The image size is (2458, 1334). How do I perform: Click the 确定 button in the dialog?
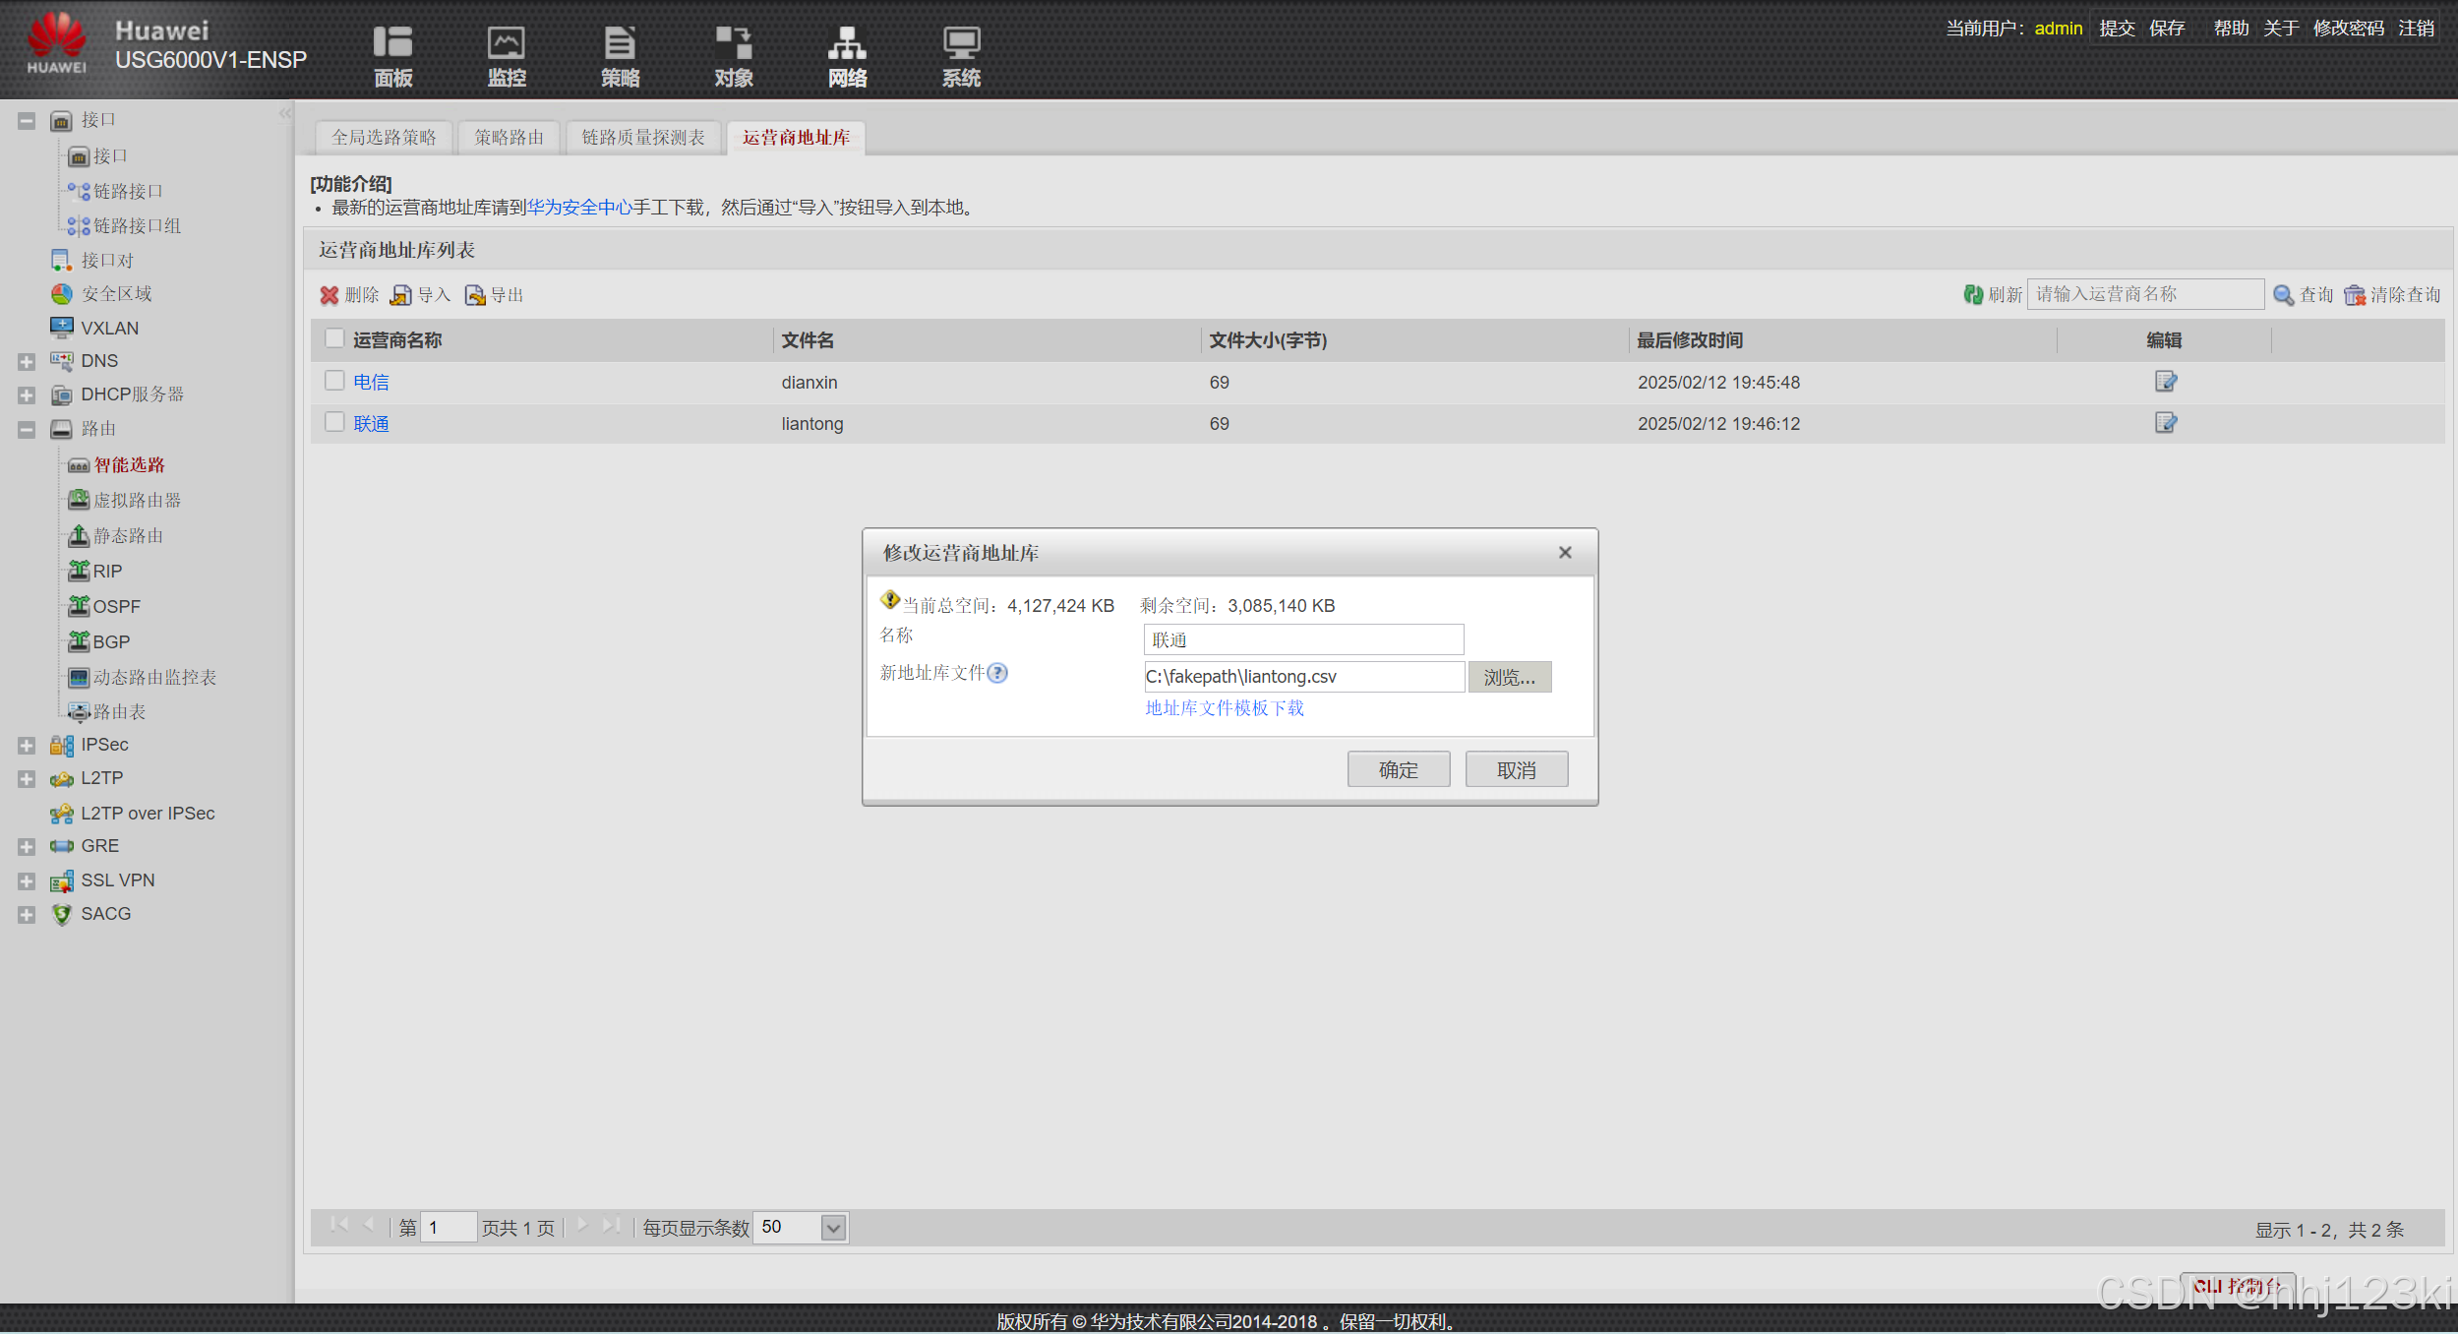pyautogui.click(x=1398, y=770)
